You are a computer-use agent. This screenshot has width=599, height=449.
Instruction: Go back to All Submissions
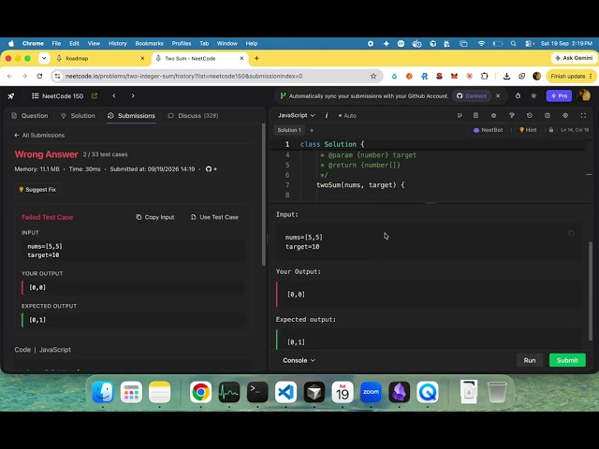coord(39,135)
